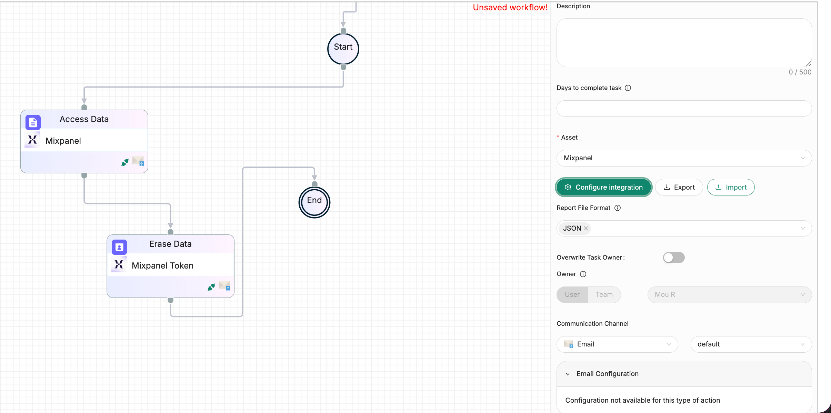The width and height of the screenshot is (831, 413).
Task: Click in the Description text area
Action: [684, 43]
